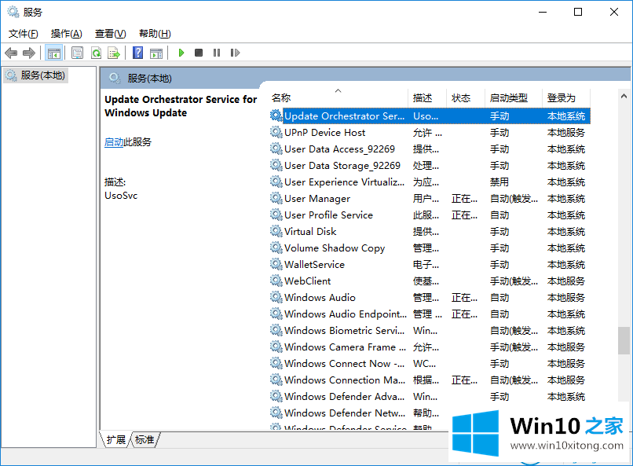Switch to the 扩展 tab
Screen dimensions: 633x466
(116, 440)
